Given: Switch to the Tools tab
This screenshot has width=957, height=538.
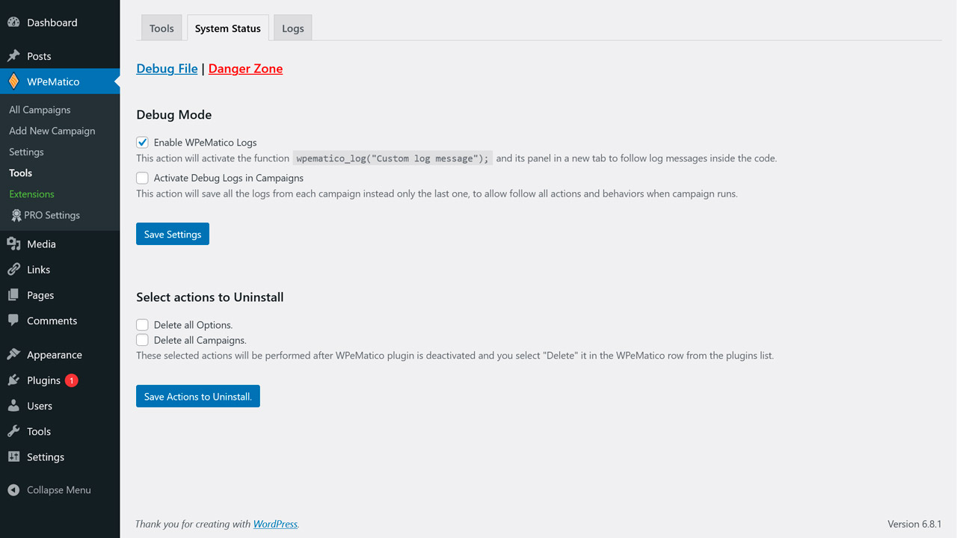Looking at the screenshot, I should [161, 28].
